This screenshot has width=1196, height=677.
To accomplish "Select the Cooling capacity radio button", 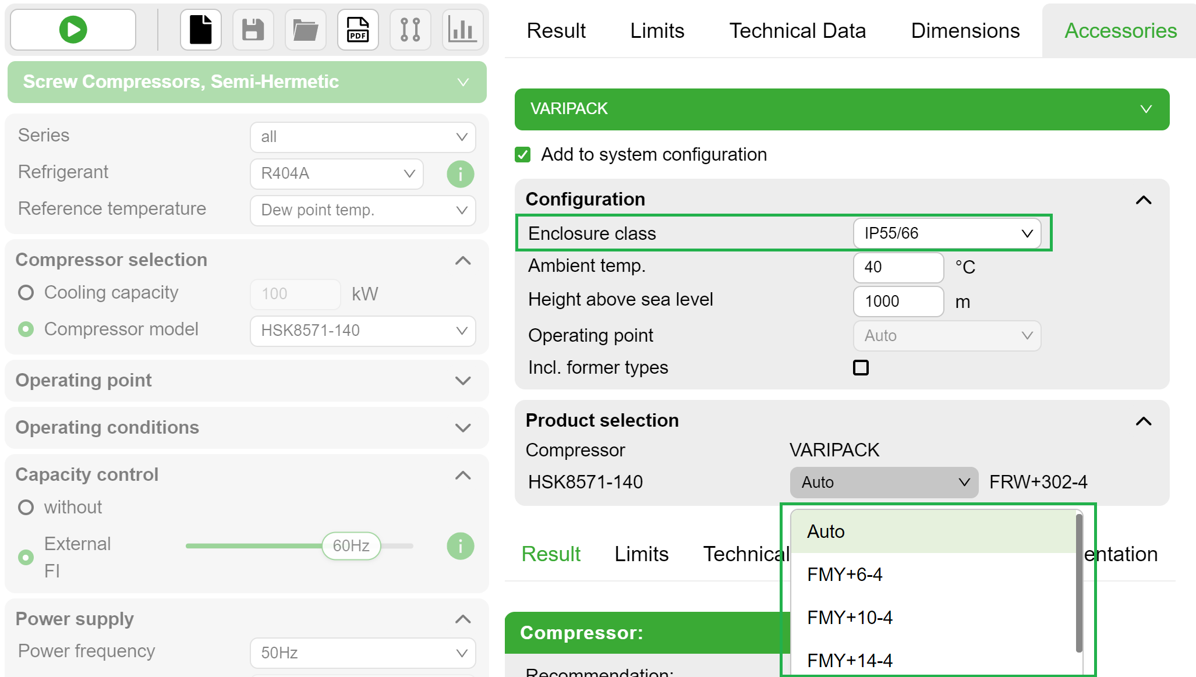I will 26,293.
